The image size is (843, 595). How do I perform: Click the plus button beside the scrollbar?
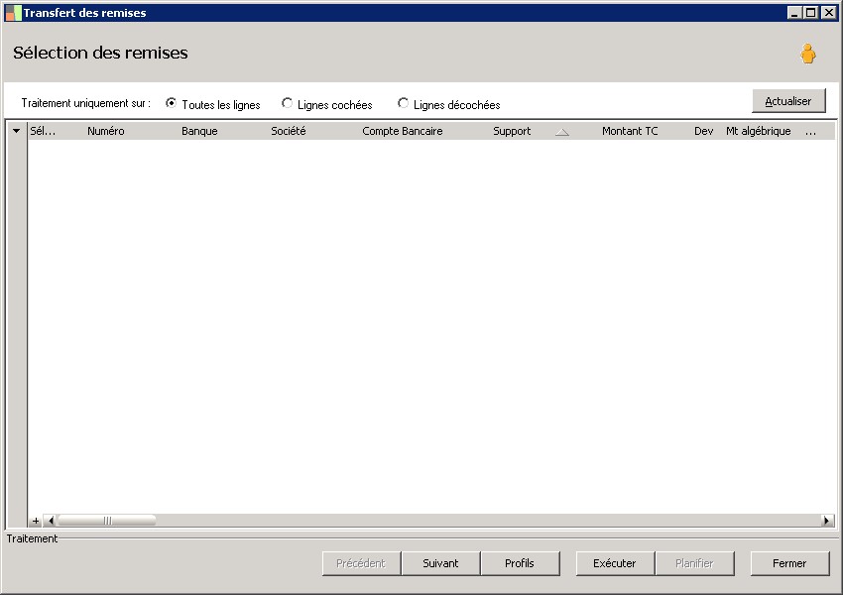pos(36,521)
